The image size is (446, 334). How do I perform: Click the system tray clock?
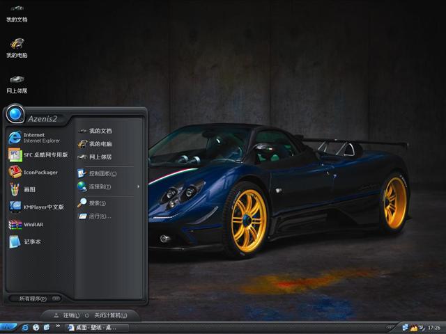click(x=434, y=327)
